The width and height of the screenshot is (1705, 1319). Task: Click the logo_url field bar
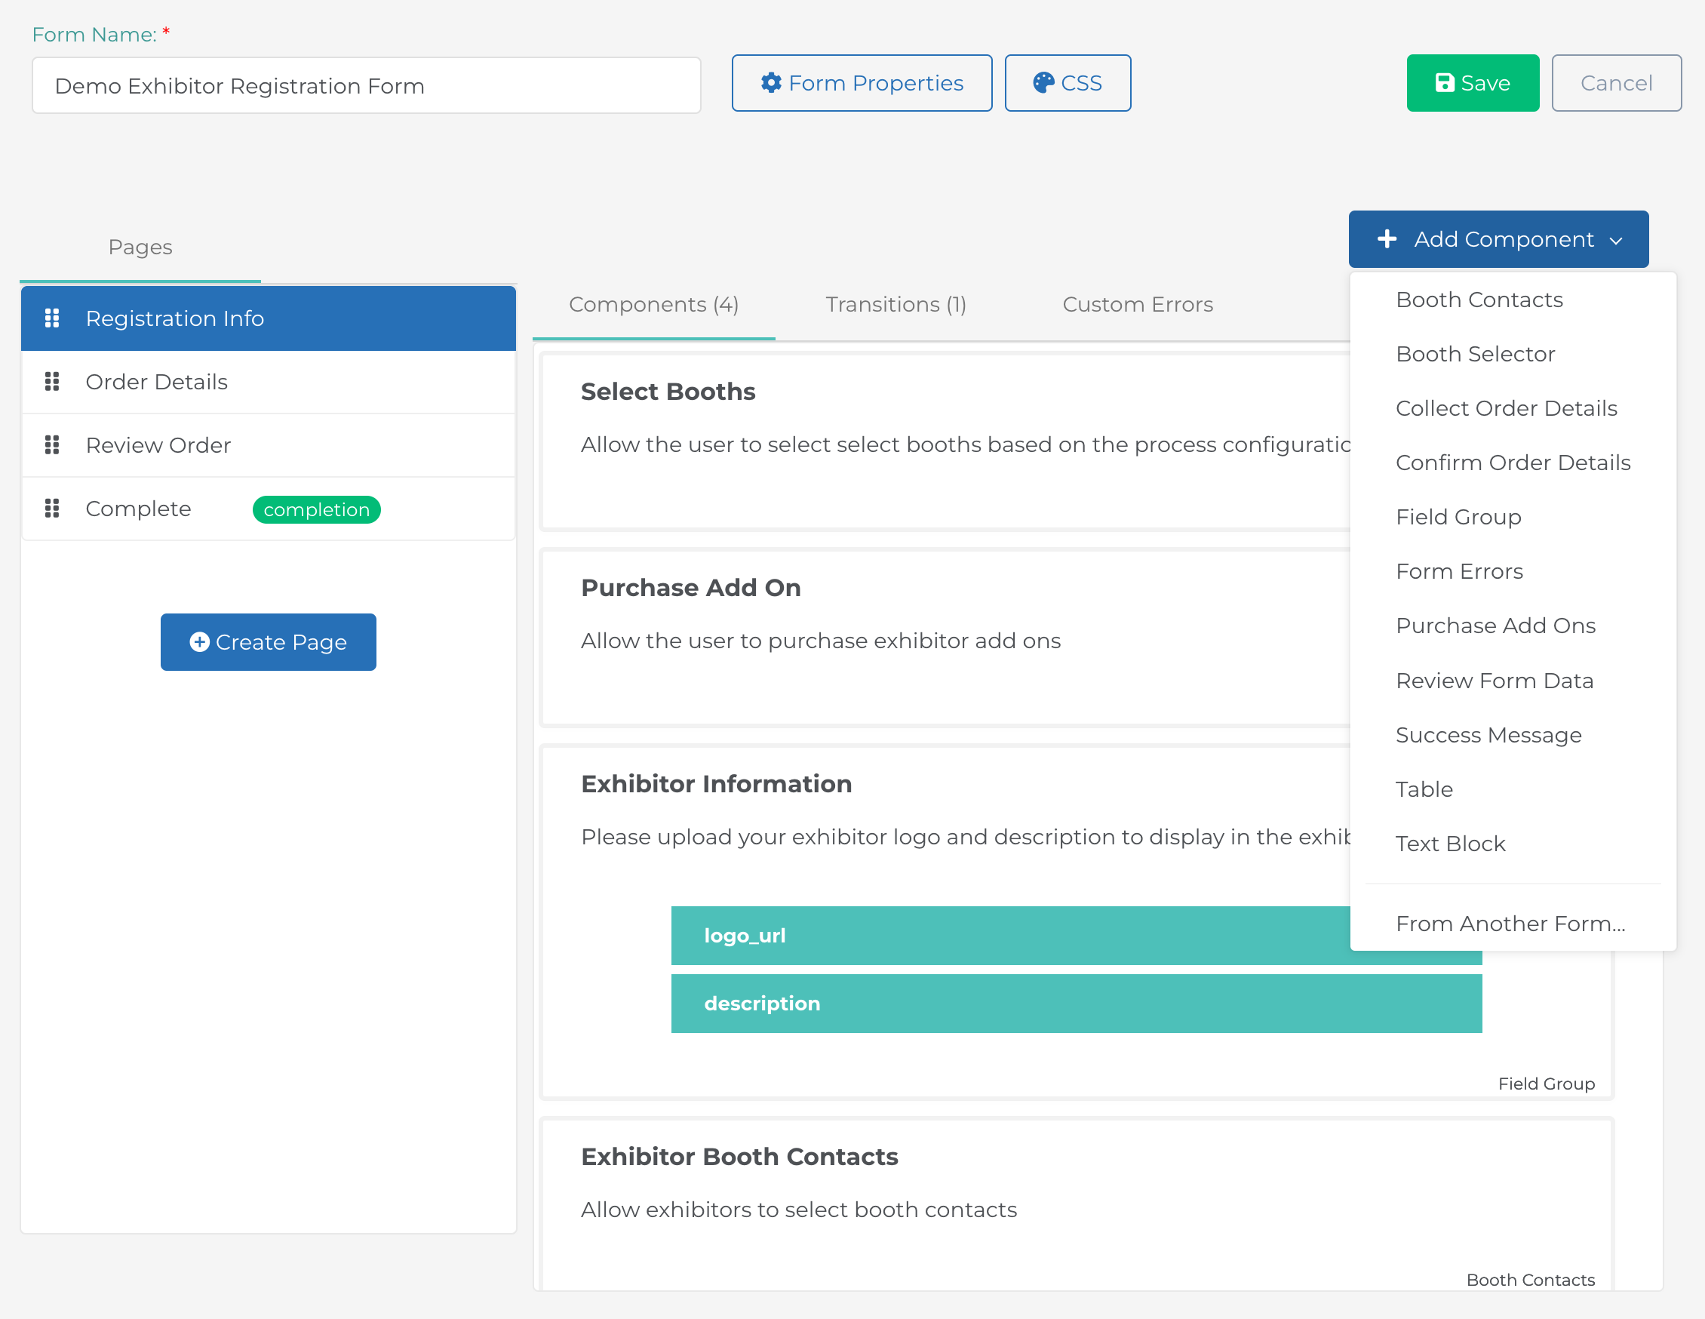[x=1077, y=936]
